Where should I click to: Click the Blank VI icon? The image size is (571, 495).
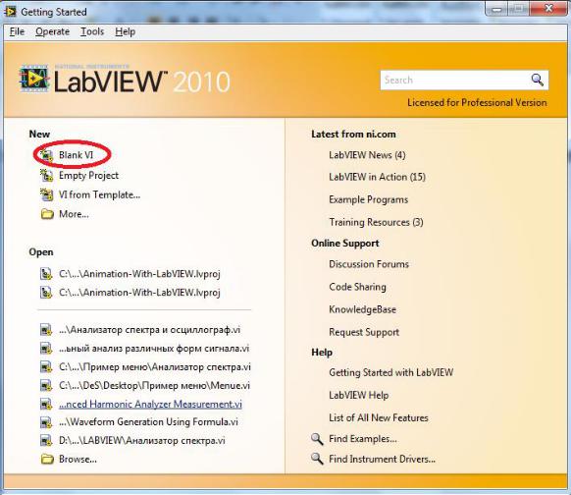46,155
